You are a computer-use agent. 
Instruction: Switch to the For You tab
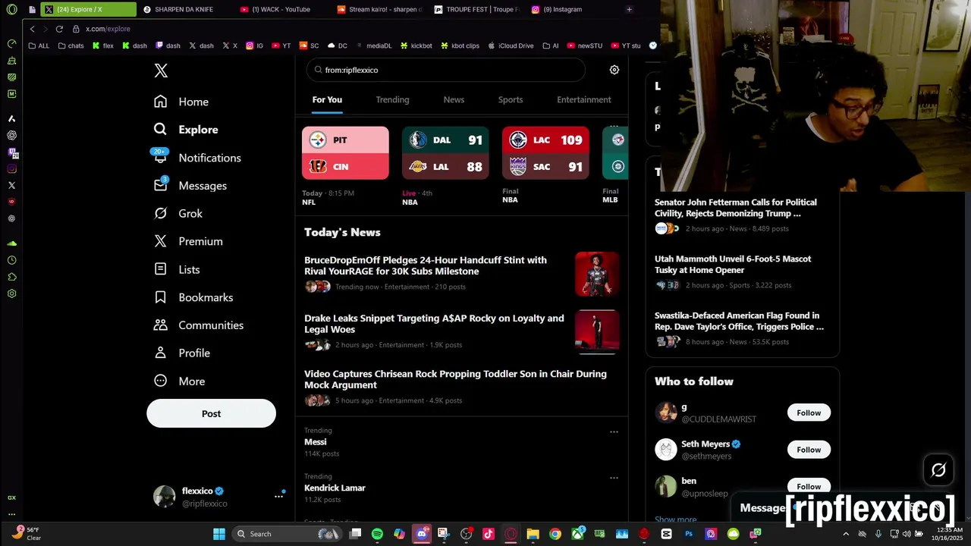[327, 99]
